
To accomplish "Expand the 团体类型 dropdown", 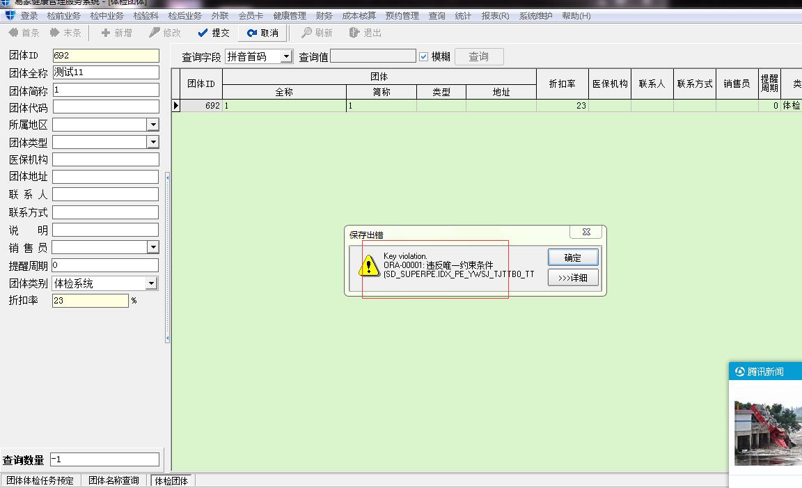I will (153, 142).
